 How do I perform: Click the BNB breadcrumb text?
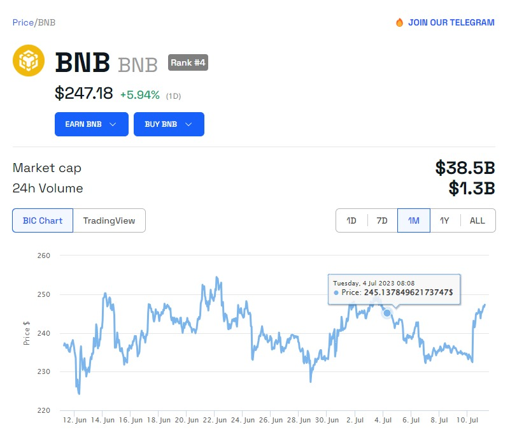point(46,22)
